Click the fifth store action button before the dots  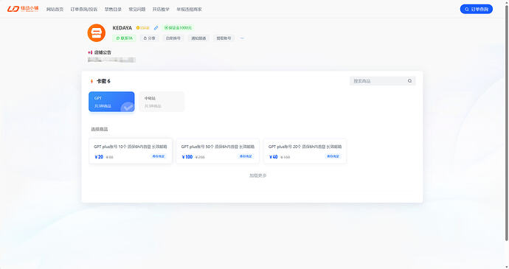(x=224, y=38)
